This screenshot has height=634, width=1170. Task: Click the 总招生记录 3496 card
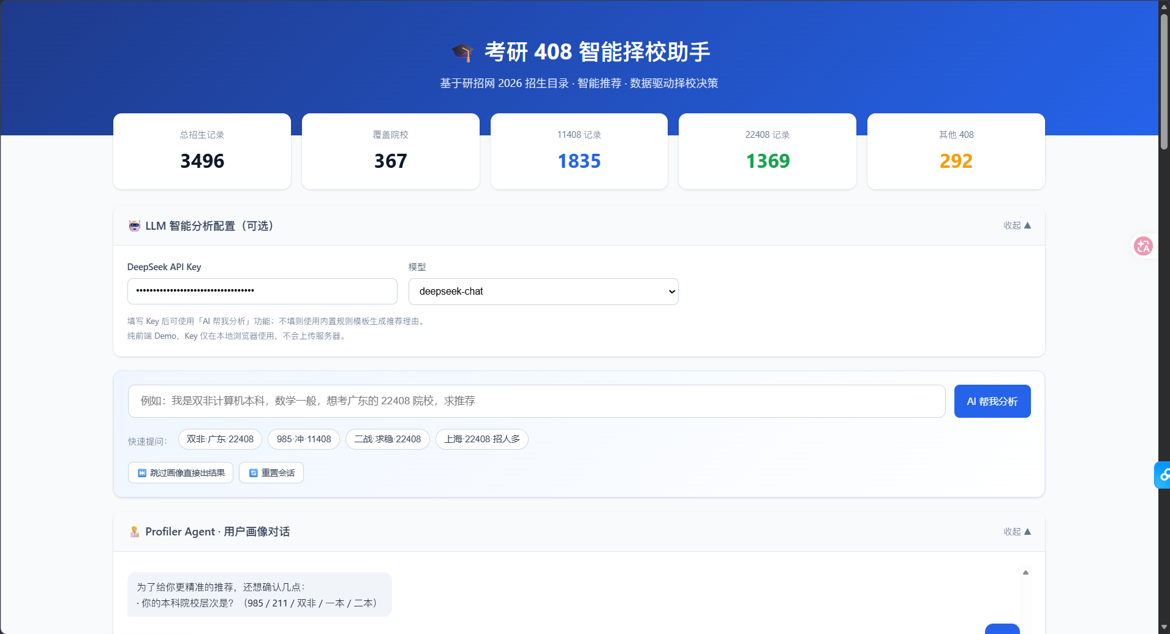202,151
